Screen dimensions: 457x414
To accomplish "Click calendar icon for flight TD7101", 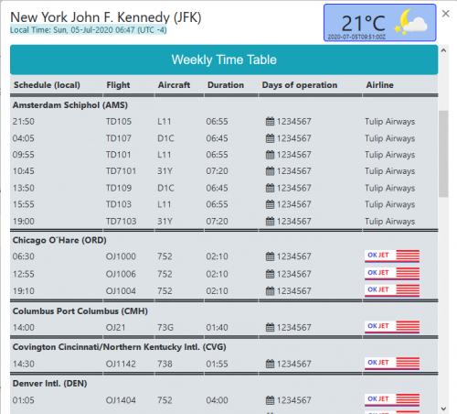I will click(270, 171).
